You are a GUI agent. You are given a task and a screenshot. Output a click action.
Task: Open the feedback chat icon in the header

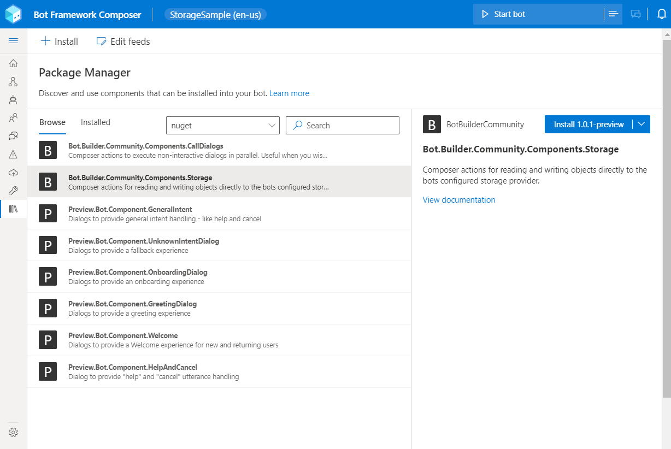point(635,14)
